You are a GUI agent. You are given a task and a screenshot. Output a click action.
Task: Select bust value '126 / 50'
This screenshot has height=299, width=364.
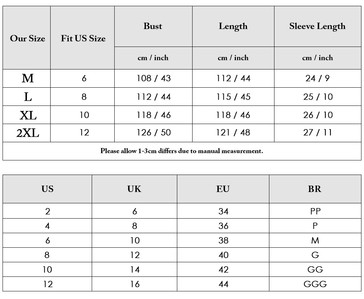pyautogui.click(x=154, y=133)
